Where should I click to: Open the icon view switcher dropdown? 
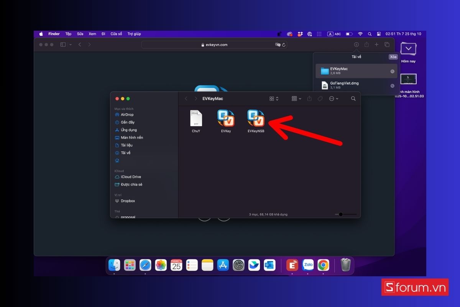click(274, 99)
